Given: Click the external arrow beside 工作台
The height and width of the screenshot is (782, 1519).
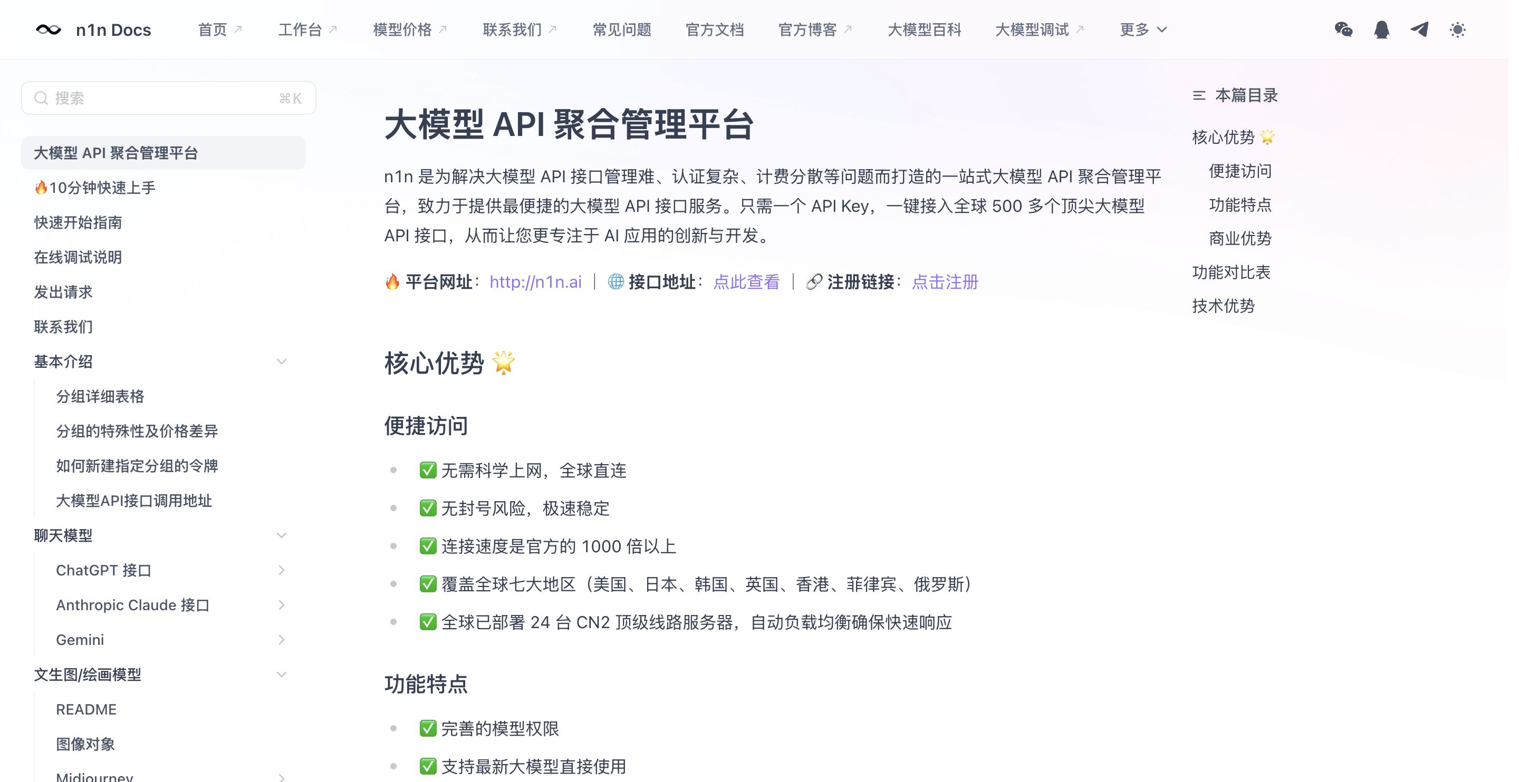Looking at the screenshot, I should tap(333, 29).
